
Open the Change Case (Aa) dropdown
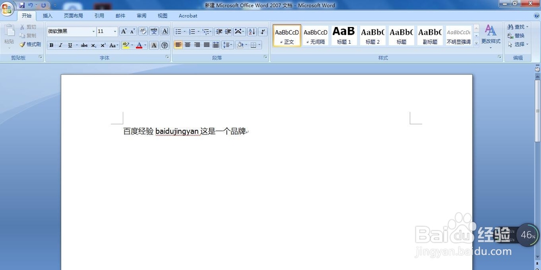[x=114, y=45]
